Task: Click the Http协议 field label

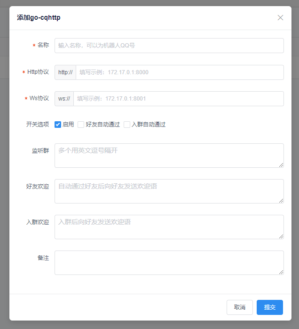Action: tap(38, 72)
